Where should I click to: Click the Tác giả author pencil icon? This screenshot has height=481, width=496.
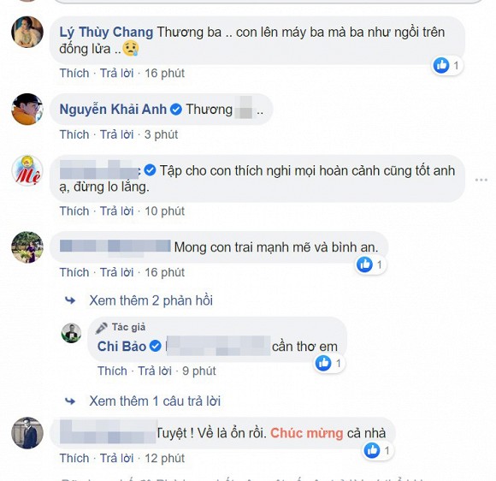[x=102, y=328]
